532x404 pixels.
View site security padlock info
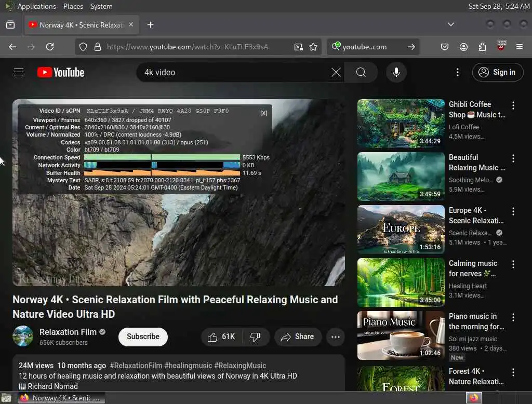coord(98,47)
